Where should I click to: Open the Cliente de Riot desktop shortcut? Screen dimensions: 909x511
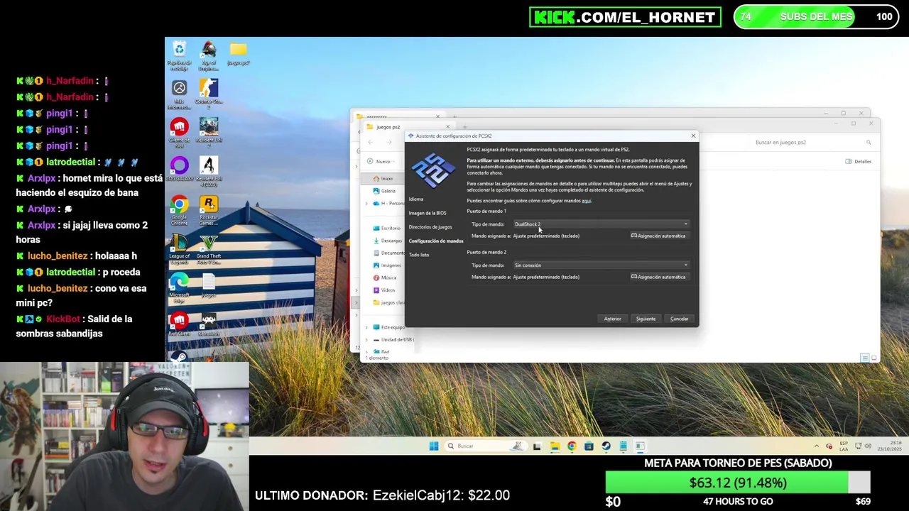click(179, 133)
